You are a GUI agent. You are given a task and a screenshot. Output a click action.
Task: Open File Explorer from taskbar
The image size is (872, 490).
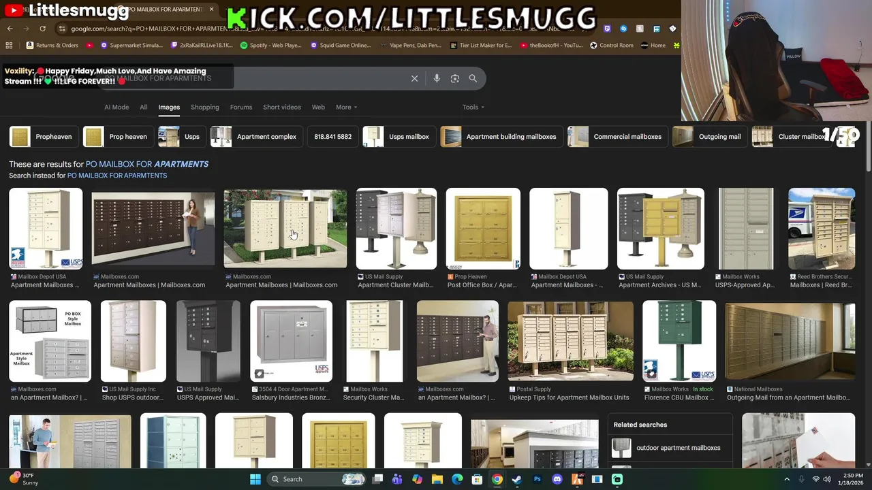(437, 479)
